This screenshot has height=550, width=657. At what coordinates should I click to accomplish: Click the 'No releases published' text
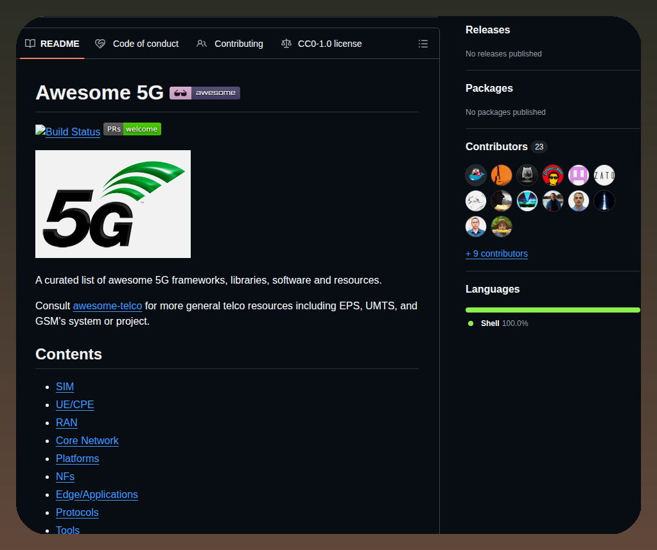pyautogui.click(x=504, y=53)
